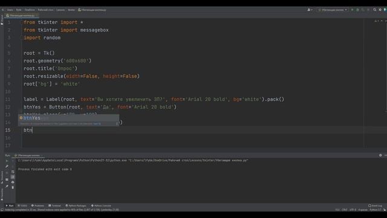Click wrench icon in Run panel
387x218 pixels.
pos(7,167)
